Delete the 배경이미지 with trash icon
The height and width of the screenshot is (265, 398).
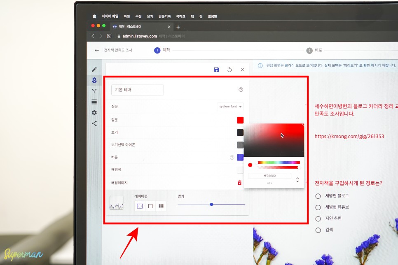240,183
